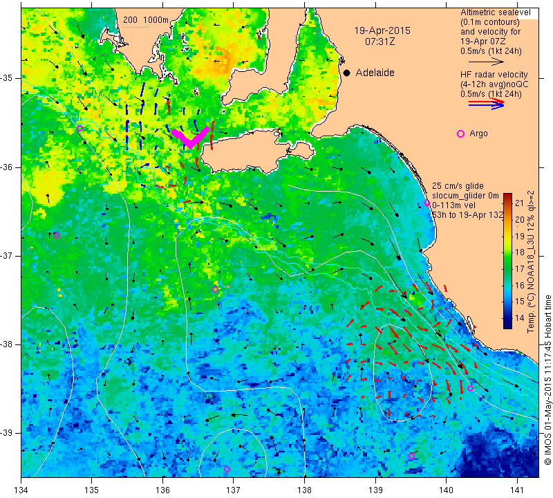Click the Argo float circle above the 139.5°E bottom-axis tick
The width and height of the screenshot is (553, 498).
pyautogui.click(x=411, y=456)
